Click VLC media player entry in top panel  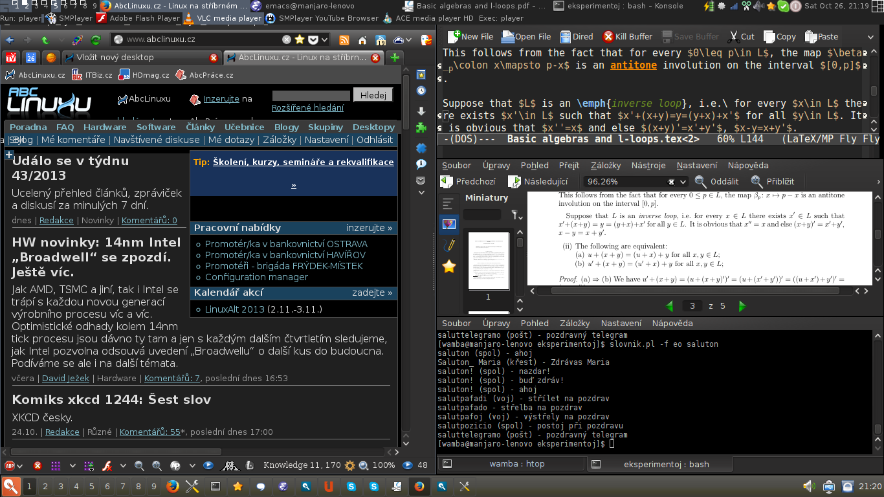tap(223, 18)
